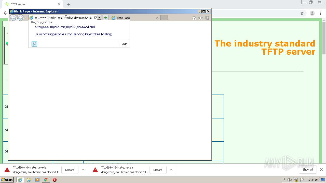This screenshot has width=326, height=183.
Task: Close the Chrome downloads bar
Action: pyautogui.click(x=321, y=170)
